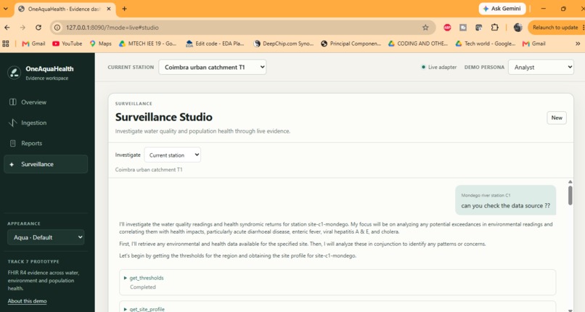Close the OneAquaHealth browser tab
The height and width of the screenshot is (312, 585).
(x=109, y=9)
